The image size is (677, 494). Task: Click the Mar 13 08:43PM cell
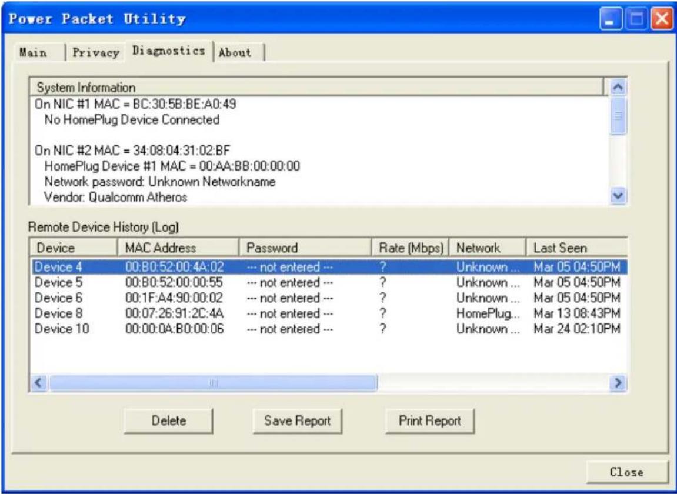(x=577, y=313)
